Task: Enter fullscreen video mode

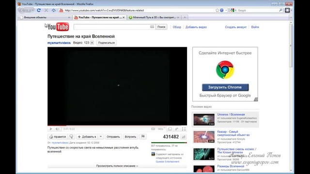Action: coord(184,129)
